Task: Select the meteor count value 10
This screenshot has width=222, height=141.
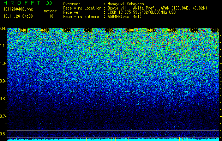Action: [x=51, y=16]
